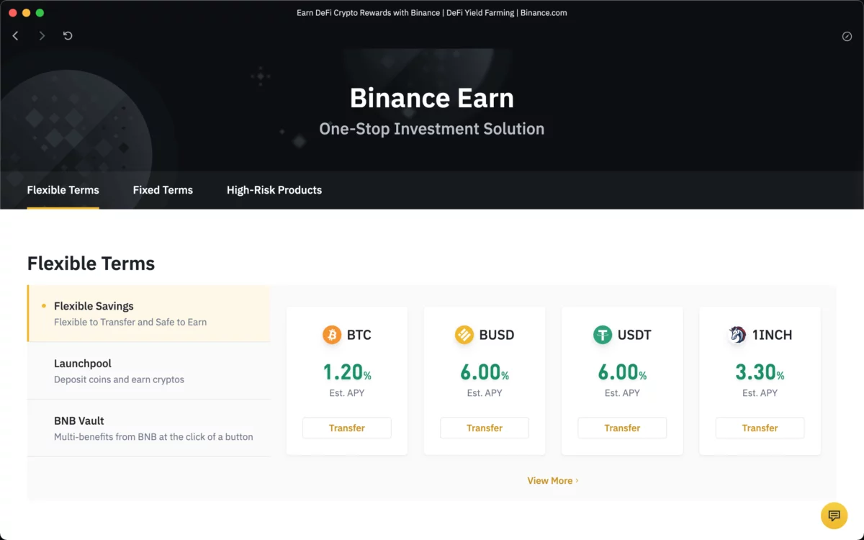Select the Flexible Terms tab

click(63, 190)
